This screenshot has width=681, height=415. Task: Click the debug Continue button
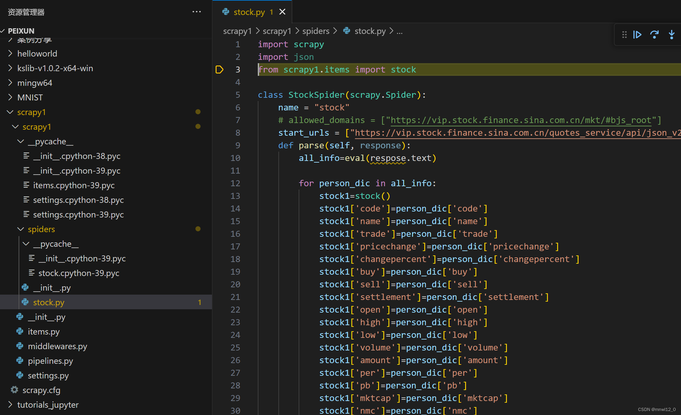637,35
